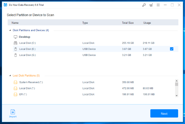Click the Import label link
Image resolution: width=185 pixels, height=124 pixels.
pyautogui.click(x=13, y=117)
